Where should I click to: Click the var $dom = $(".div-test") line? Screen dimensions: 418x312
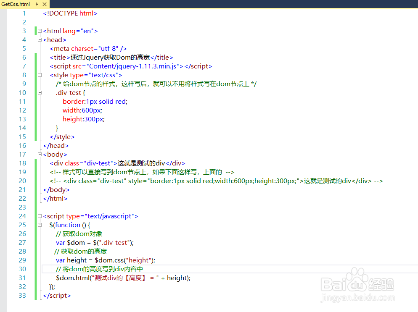95,243
